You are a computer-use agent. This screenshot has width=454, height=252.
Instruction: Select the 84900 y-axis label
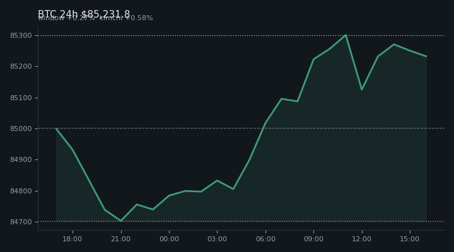coord(21,160)
